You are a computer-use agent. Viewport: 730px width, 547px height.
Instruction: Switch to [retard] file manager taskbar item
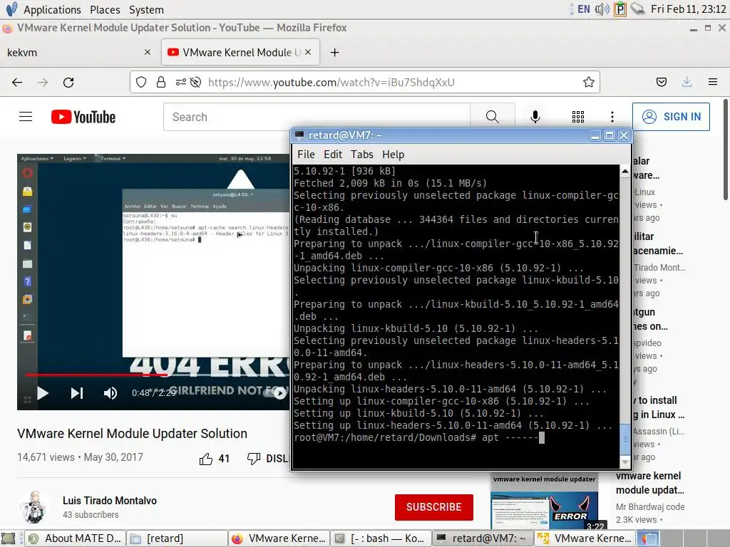pos(177,538)
